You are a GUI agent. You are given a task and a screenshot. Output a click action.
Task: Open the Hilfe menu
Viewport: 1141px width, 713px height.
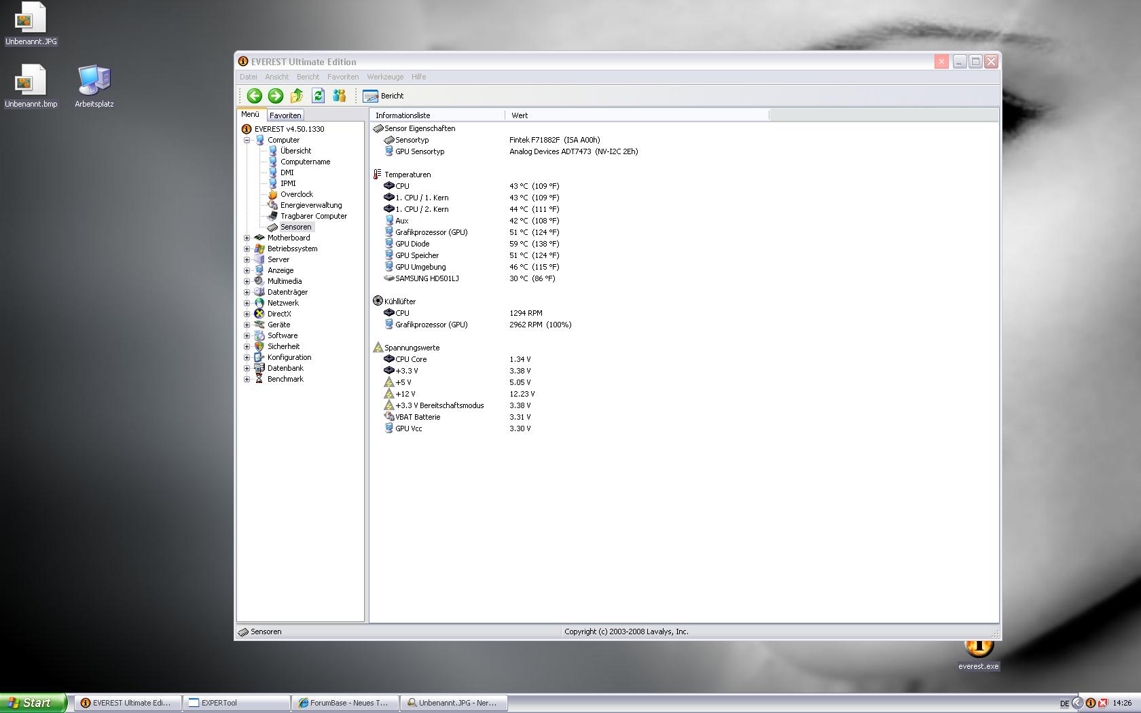tap(418, 77)
